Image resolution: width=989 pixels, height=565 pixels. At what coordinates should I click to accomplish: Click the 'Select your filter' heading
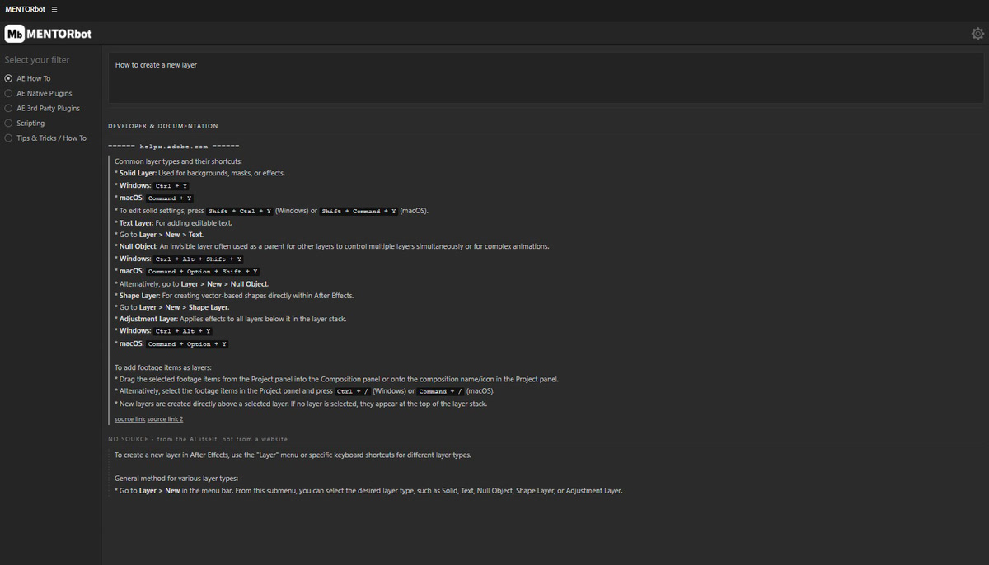[x=37, y=59]
